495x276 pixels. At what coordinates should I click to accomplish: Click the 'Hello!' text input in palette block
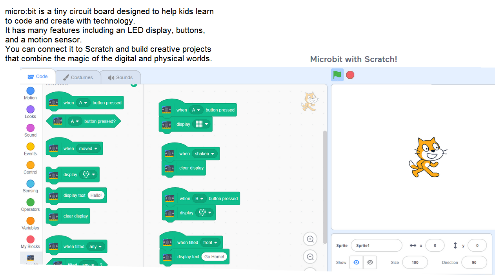[96, 195]
